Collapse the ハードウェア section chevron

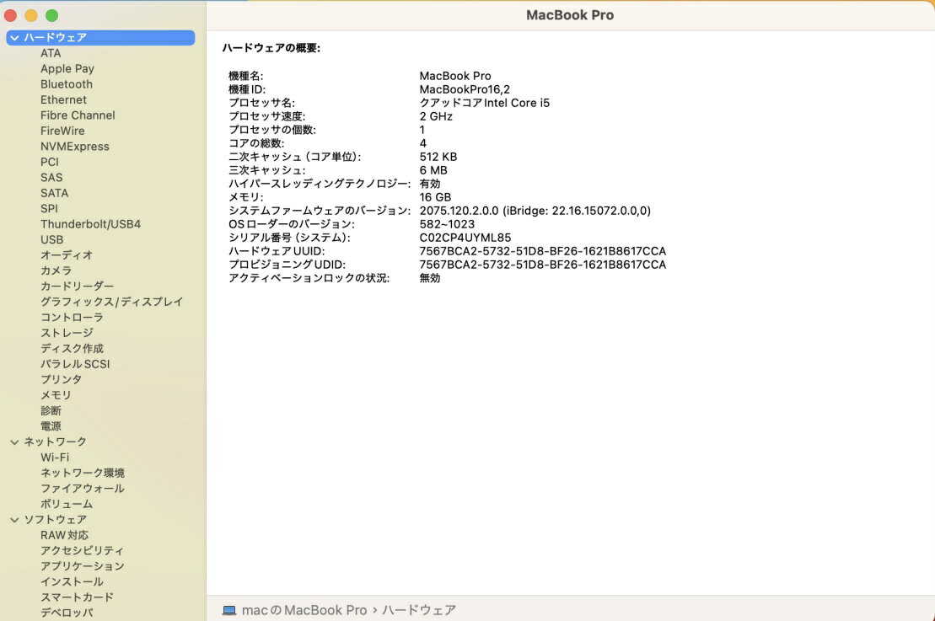[14, 38]
